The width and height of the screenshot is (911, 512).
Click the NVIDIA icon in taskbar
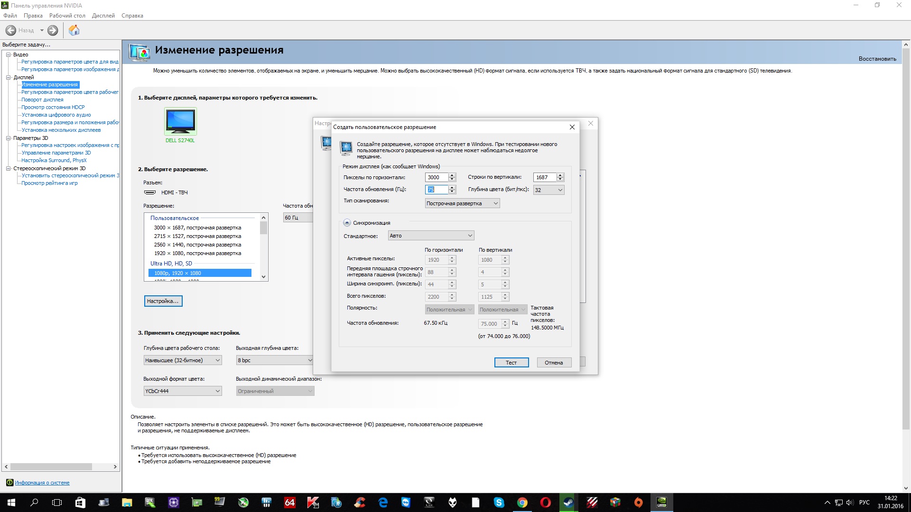click(661, 503)
